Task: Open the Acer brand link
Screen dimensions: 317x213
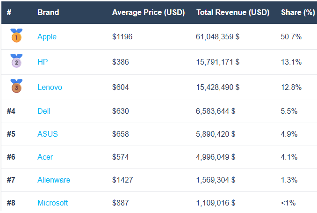Action: [x=45, y=157]
